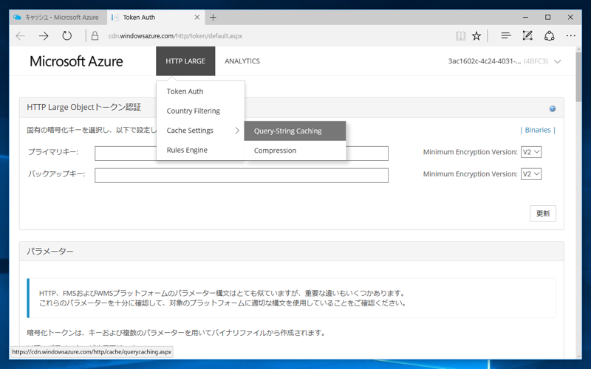Go forward to the next page
The height and width of the screenshot is (369, 591).
44,35
